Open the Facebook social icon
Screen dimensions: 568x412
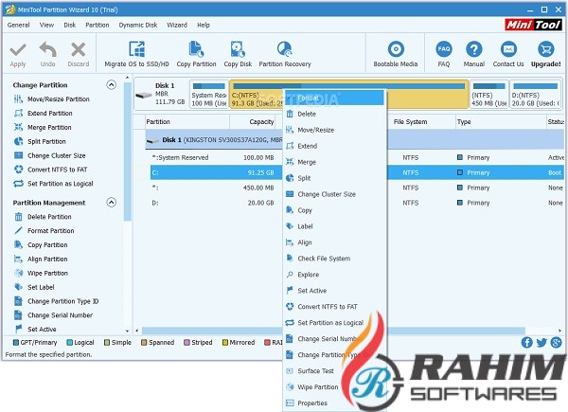[526, 343]
